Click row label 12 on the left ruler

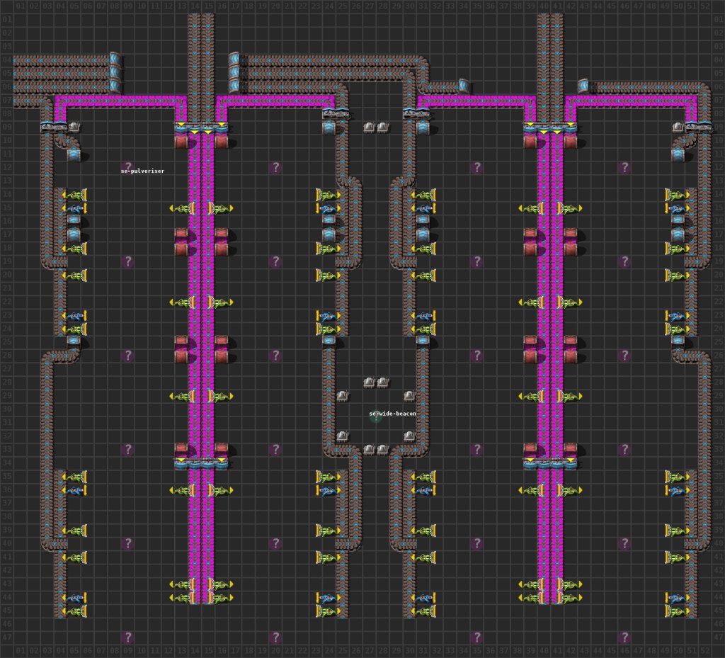6,167
